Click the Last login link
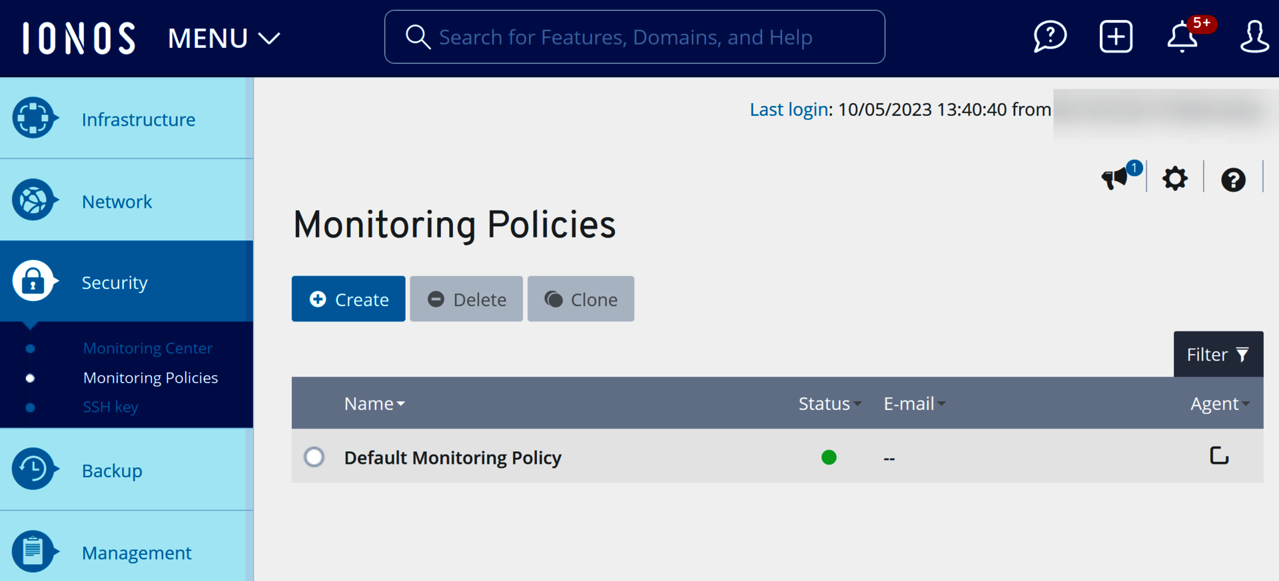Screen dimensions: 1279x581 [x=789, y=109]
